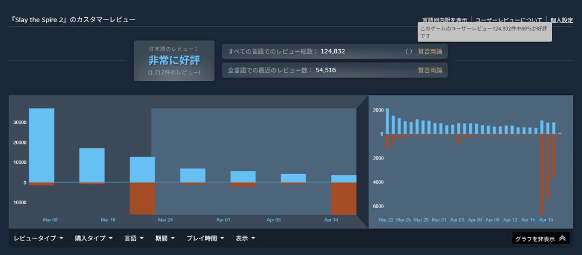Select the 日本語のレビュー 非常に好評 summary box
The image size is (582, 255).
(174, 61)
